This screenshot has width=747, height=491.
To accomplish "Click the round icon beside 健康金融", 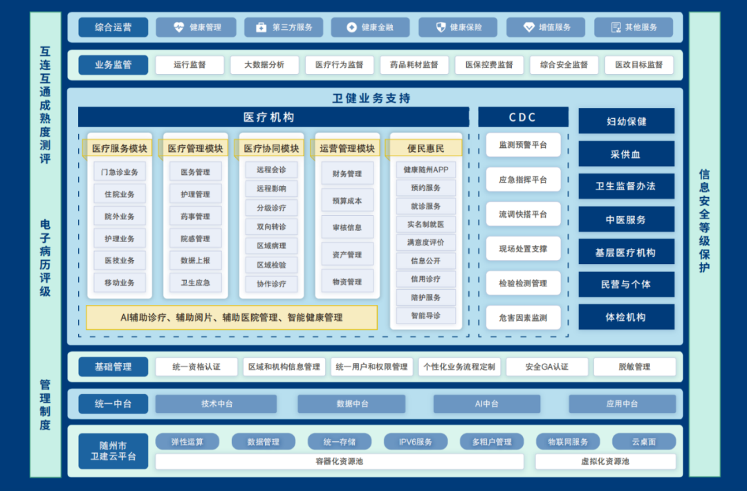I will (x=351, y=27).
